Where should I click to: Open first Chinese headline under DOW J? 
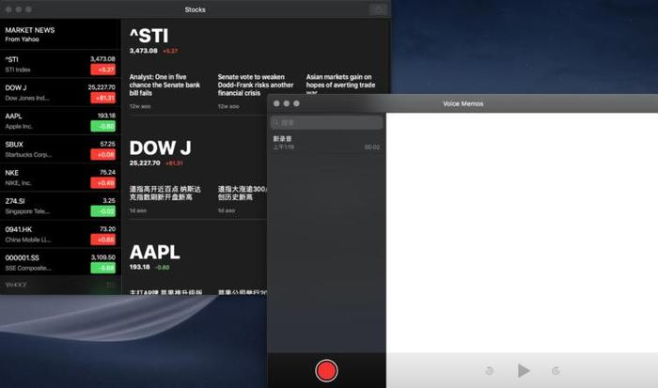pos(164,193)
